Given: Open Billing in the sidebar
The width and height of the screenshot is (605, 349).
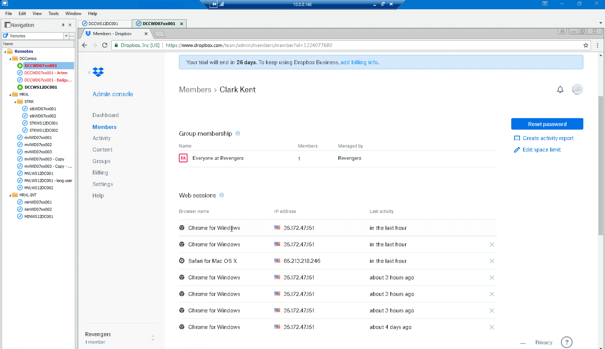Looking at the screenshot, I should [x=100, y=173].
